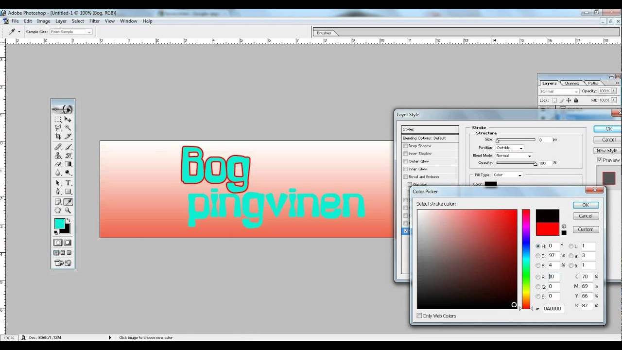This screenshot has width=622, height=350.
Task: Open the Layers panel Fill arrow
Action: 614,100
